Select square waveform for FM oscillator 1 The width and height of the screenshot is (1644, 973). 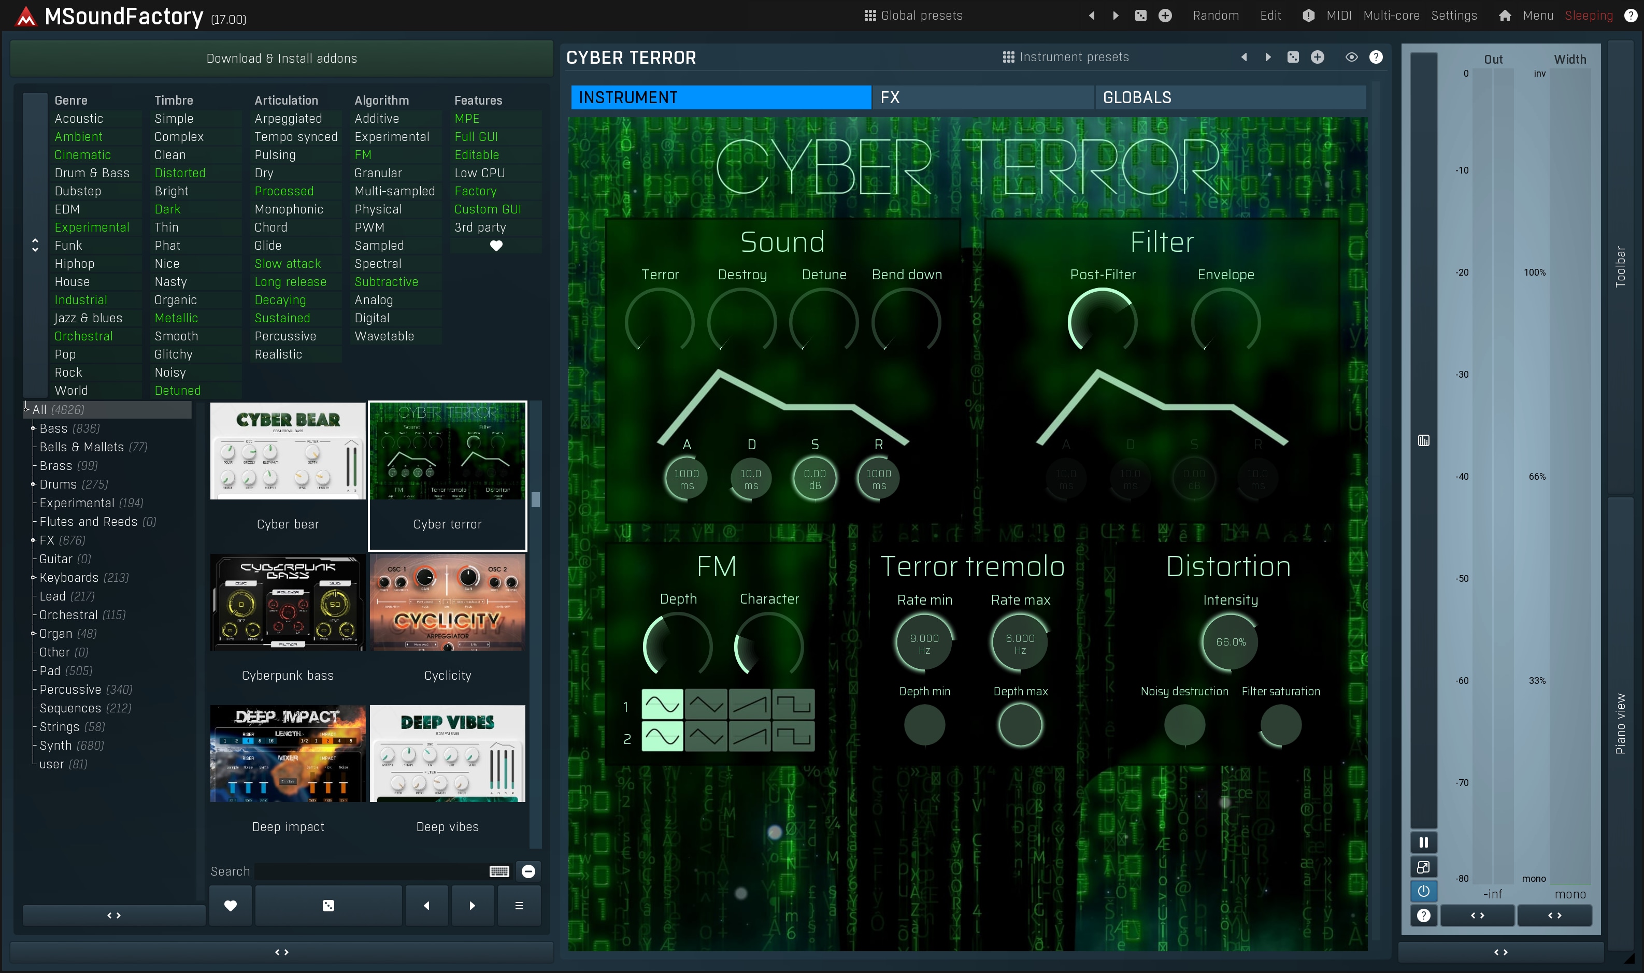pos(793,705)
